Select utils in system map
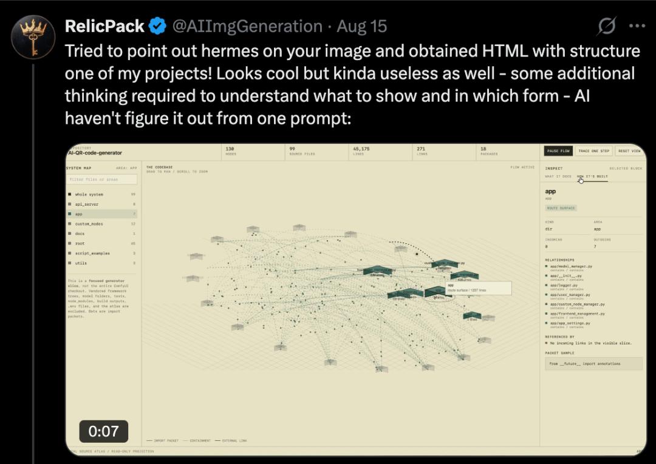 point(101,263)
